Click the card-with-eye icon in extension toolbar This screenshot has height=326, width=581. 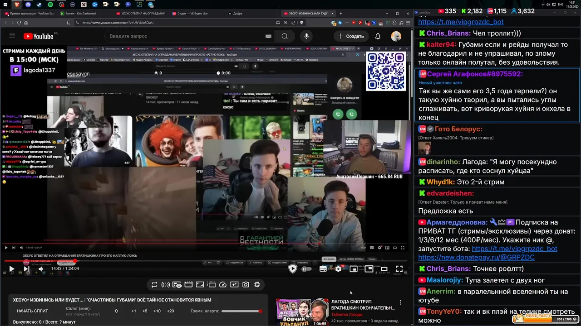point(177,285)
